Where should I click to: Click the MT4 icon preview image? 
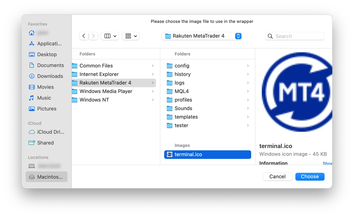tap(297, 92)
